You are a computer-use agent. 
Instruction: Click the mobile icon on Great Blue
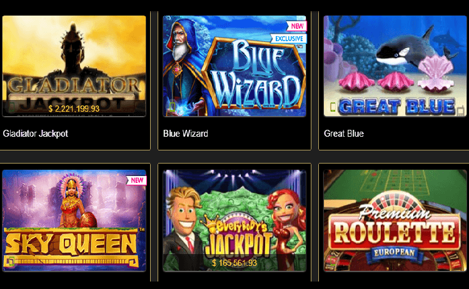[333, 107]
